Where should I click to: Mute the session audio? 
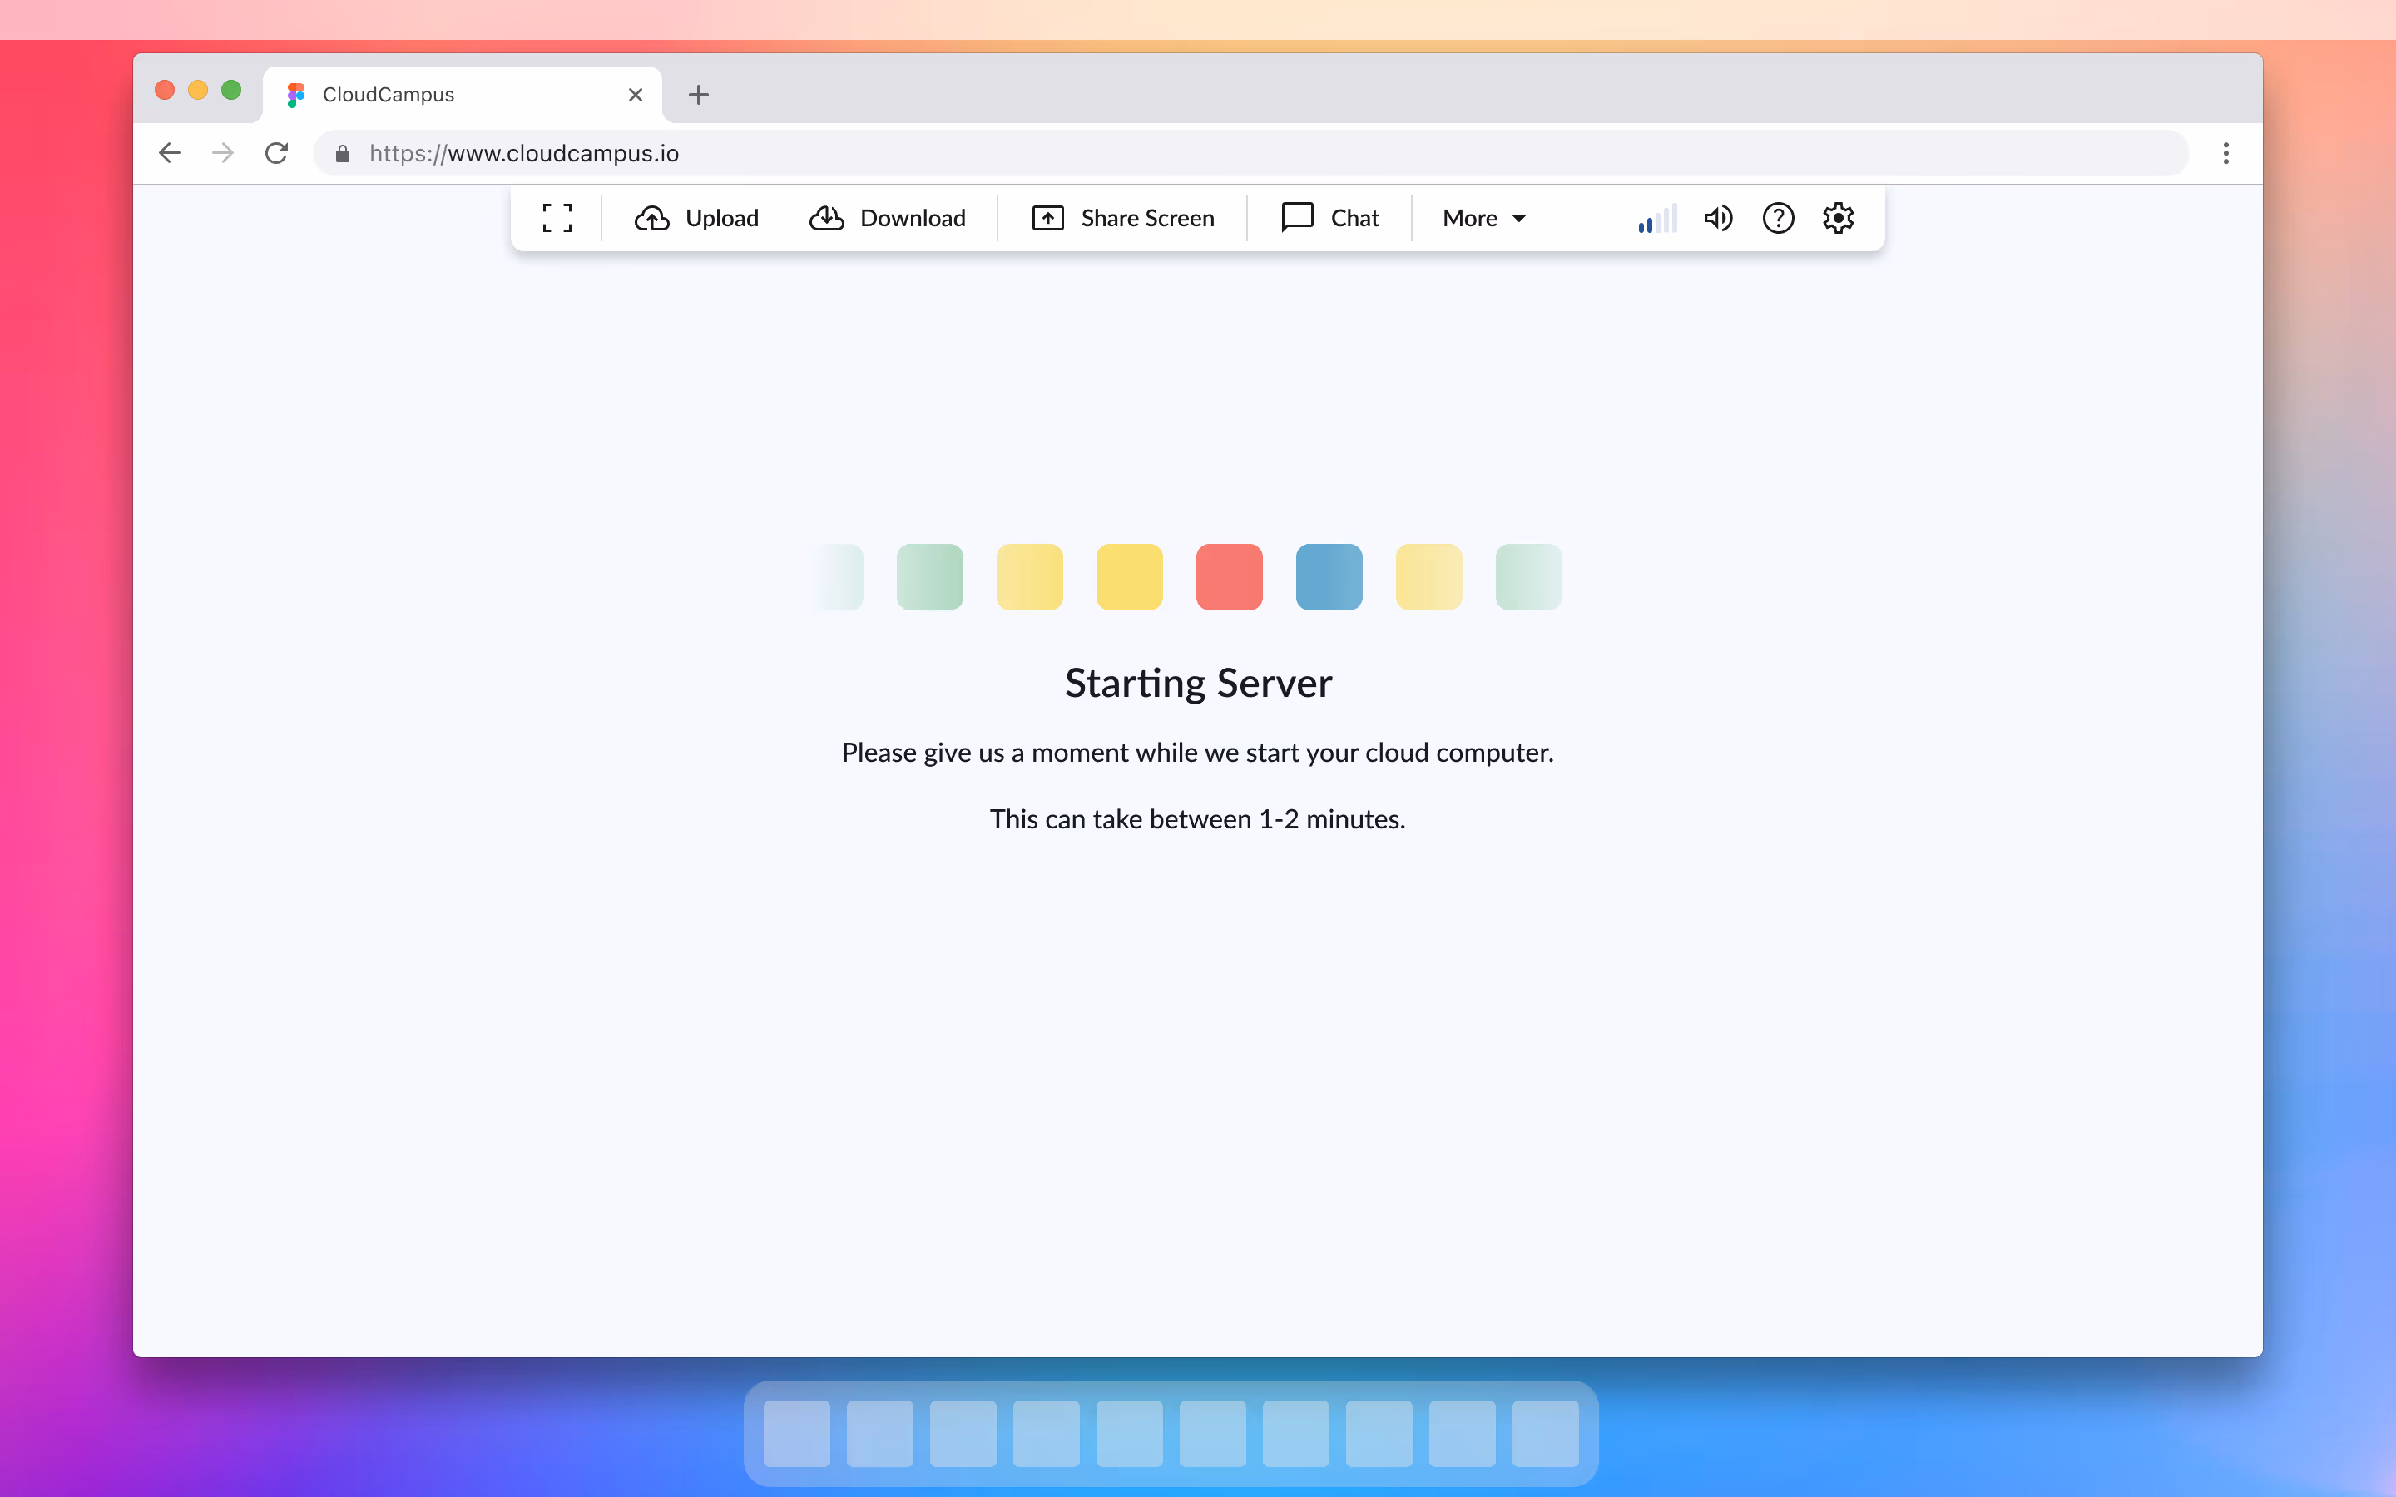1718,218
